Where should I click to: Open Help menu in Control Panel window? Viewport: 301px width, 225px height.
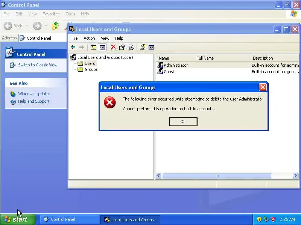pos(85,14)
